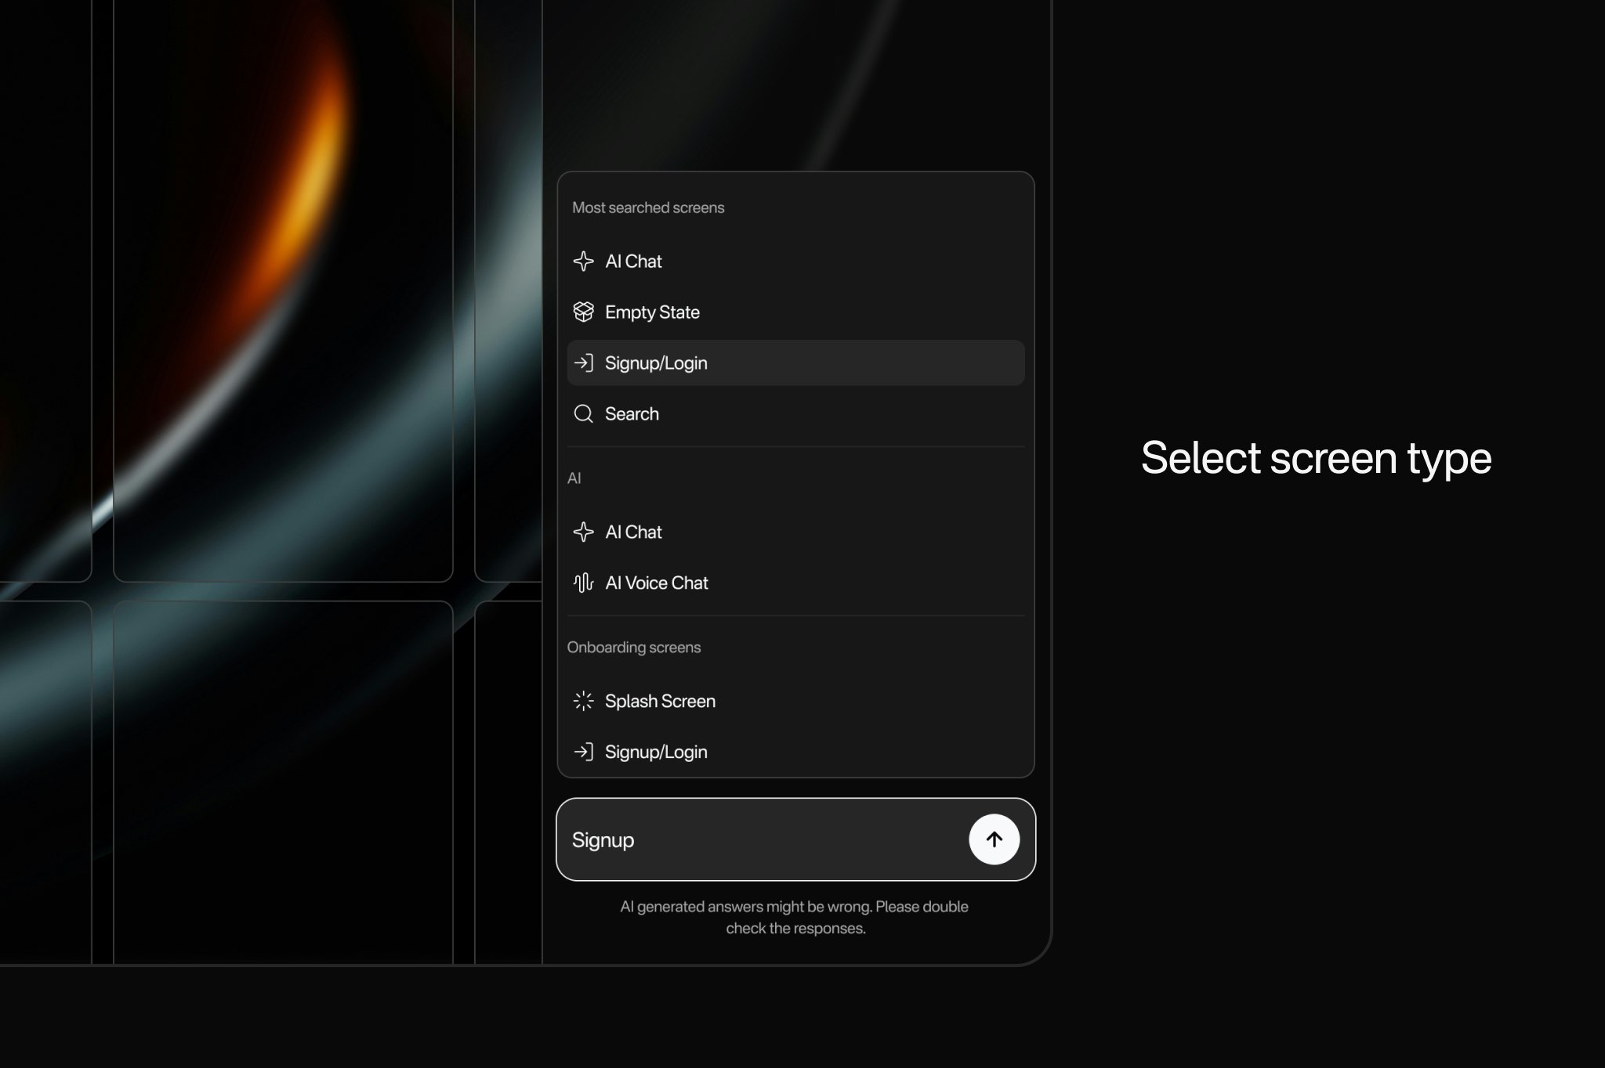Screen dimensions: 1605x1068
Task: Click login arrow icon under Onboarding screens
Action: 583,752
